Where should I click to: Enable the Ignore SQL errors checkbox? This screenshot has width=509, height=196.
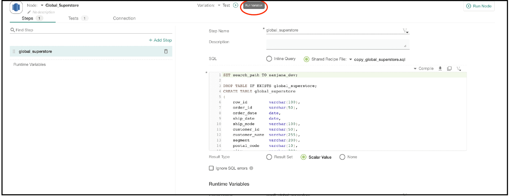(211, 168)
